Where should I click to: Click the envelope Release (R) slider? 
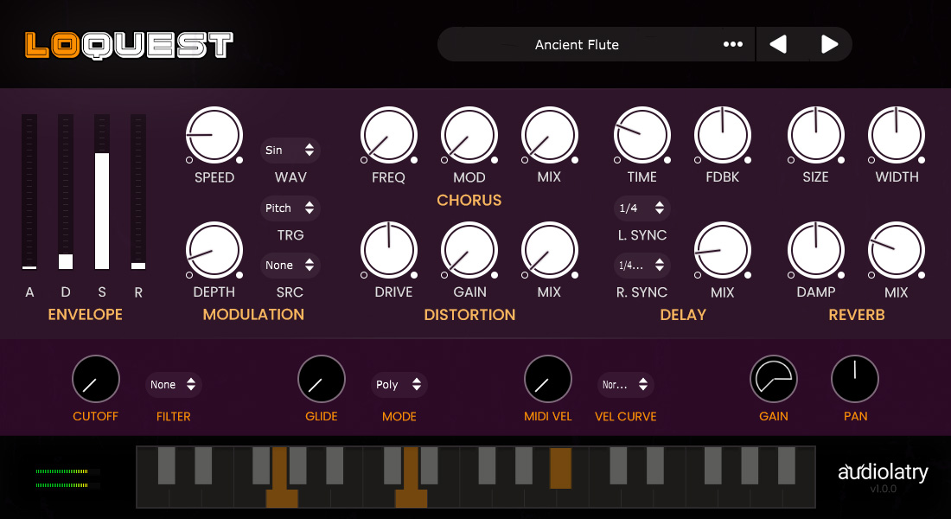[x=138, y=192]
